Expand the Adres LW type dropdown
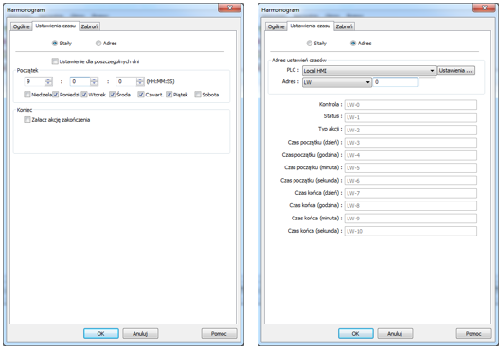This screenshot has width=499, height=350. click(337, 82)
